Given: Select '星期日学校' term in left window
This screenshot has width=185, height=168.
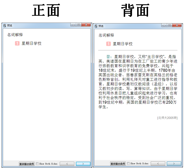Looking at the screenshot, I should (32, 44).
